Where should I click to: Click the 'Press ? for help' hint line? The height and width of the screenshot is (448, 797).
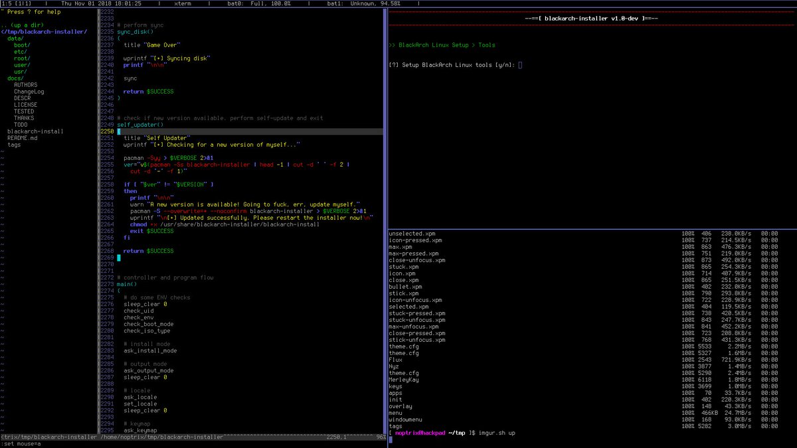(x=33, y=12)
